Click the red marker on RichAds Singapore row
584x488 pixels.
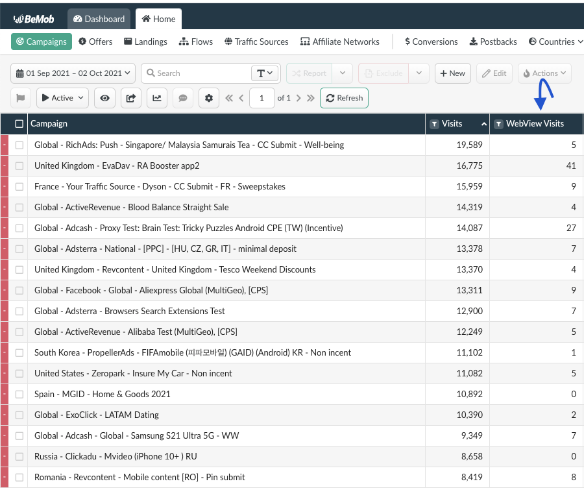[x=5, y=145]
